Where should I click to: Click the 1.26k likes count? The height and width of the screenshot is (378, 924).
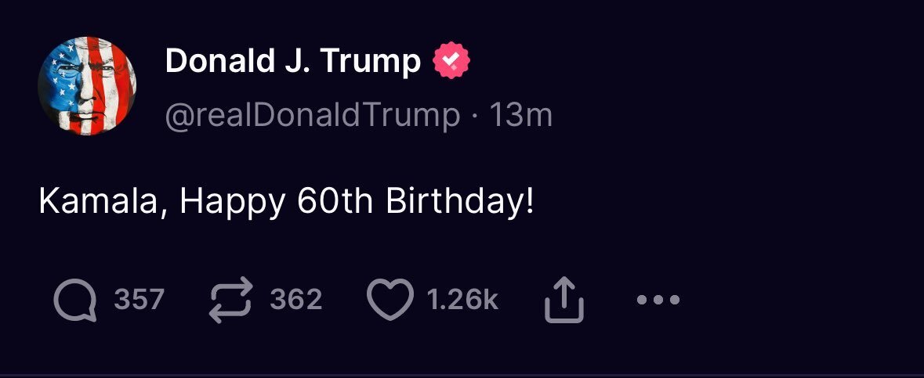click(x=462, y=300)
